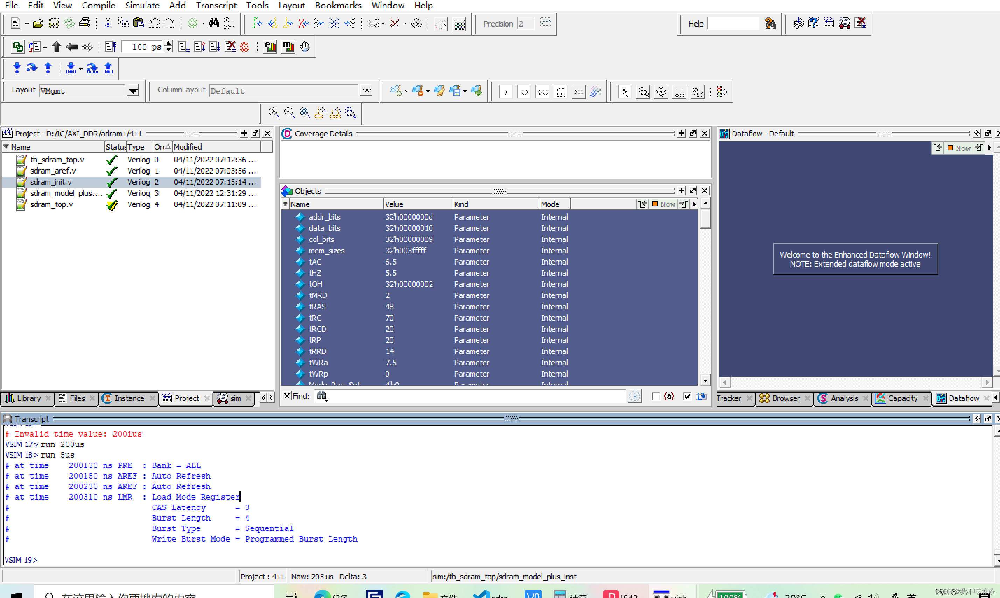The height and width of the screenshot is (598, 1000).
Task: Click the Print icon in toolbar
Action: [85, 23]
